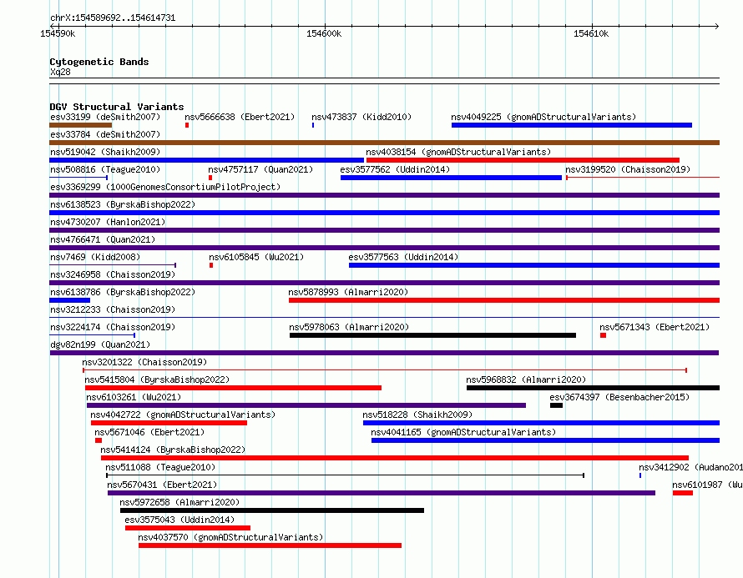
Task: Open esv3575043 (Uddin2014) label
Action: pos(179,520)
